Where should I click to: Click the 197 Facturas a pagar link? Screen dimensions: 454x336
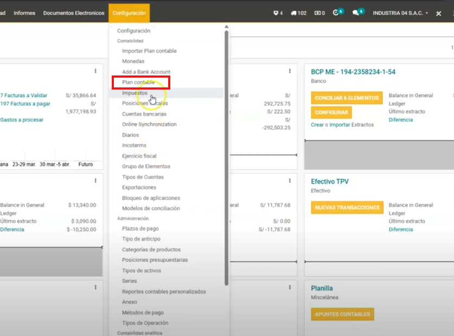click(25, 104)
